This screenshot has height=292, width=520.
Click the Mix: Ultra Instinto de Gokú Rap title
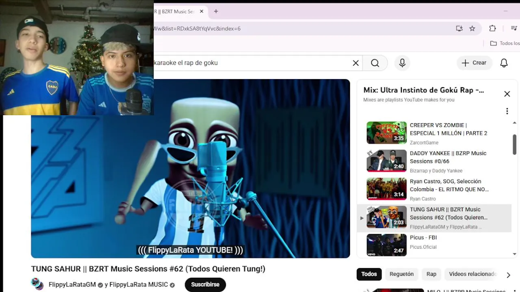(x=424, y=90)
